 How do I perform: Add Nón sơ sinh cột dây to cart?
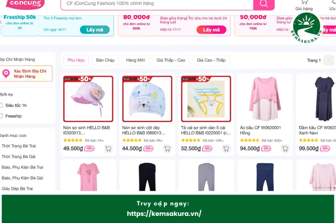[x=167, y=149]
